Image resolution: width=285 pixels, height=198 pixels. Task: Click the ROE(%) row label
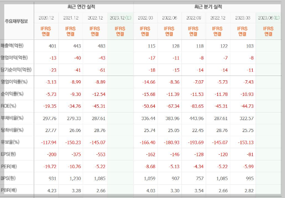pos(9,106)
